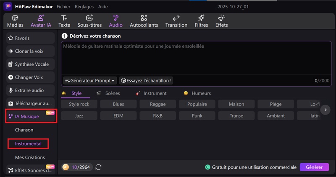Expand the Générateur Prompt dropdown

click(90, 80)
